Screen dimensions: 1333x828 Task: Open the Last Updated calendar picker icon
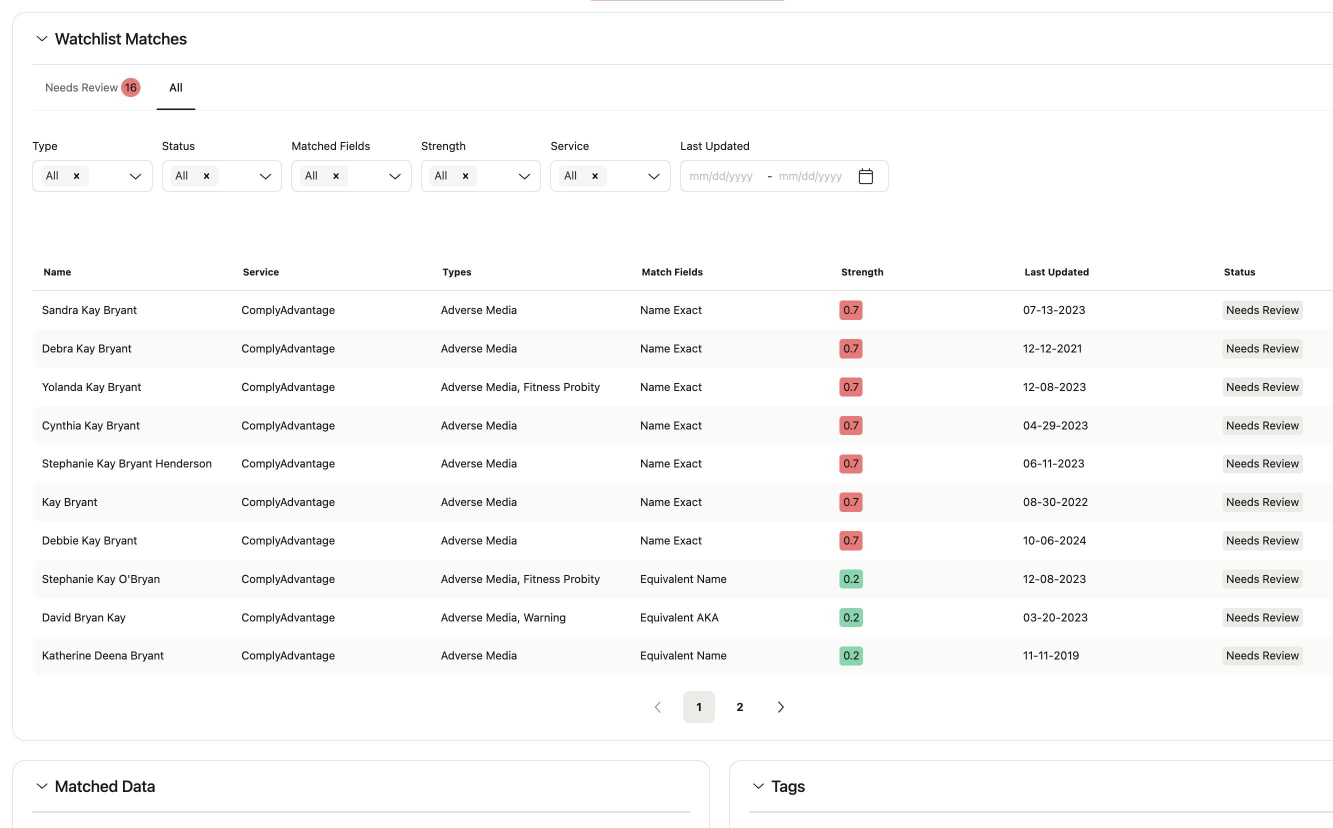865,176
